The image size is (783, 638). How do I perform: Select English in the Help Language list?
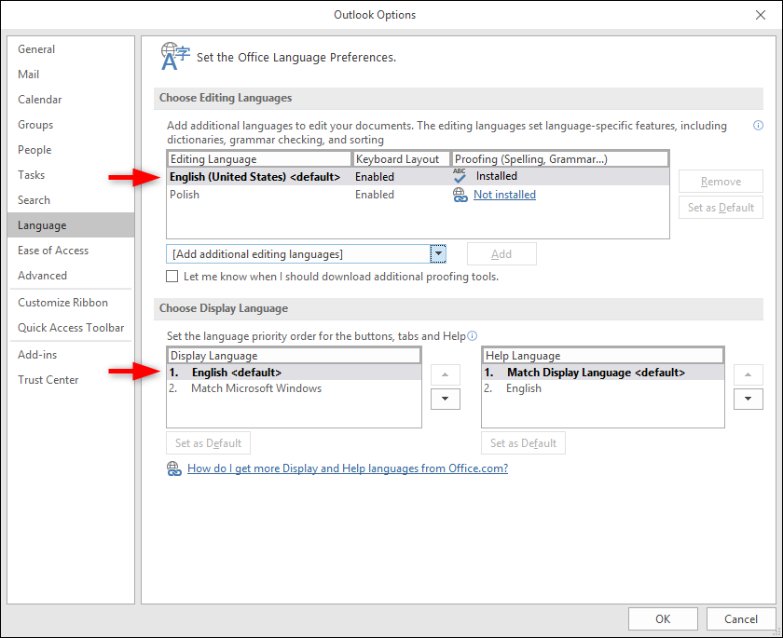[524, 388]
